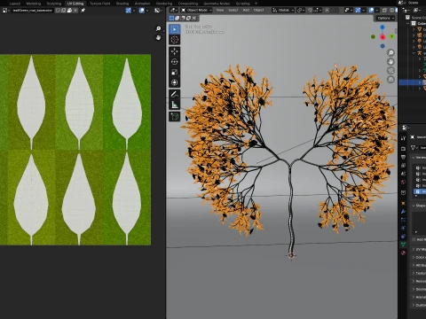The height and width of the screenshot is (319, 426).
Task: Open the Global transform orientation dropdown
Action: coord(283,10)
